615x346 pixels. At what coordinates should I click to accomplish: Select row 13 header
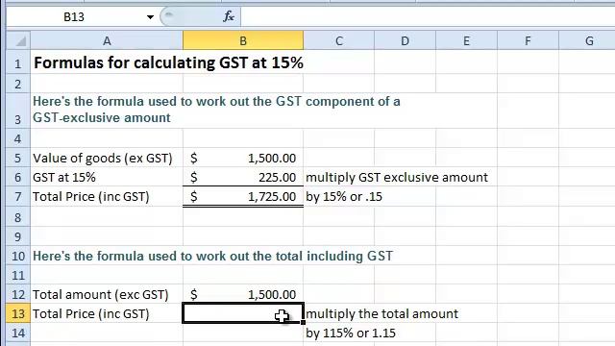click(18, 313)
